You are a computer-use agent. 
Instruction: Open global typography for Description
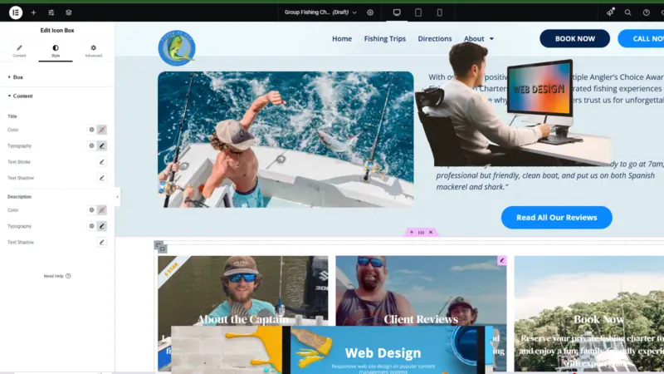coord(91,226)
